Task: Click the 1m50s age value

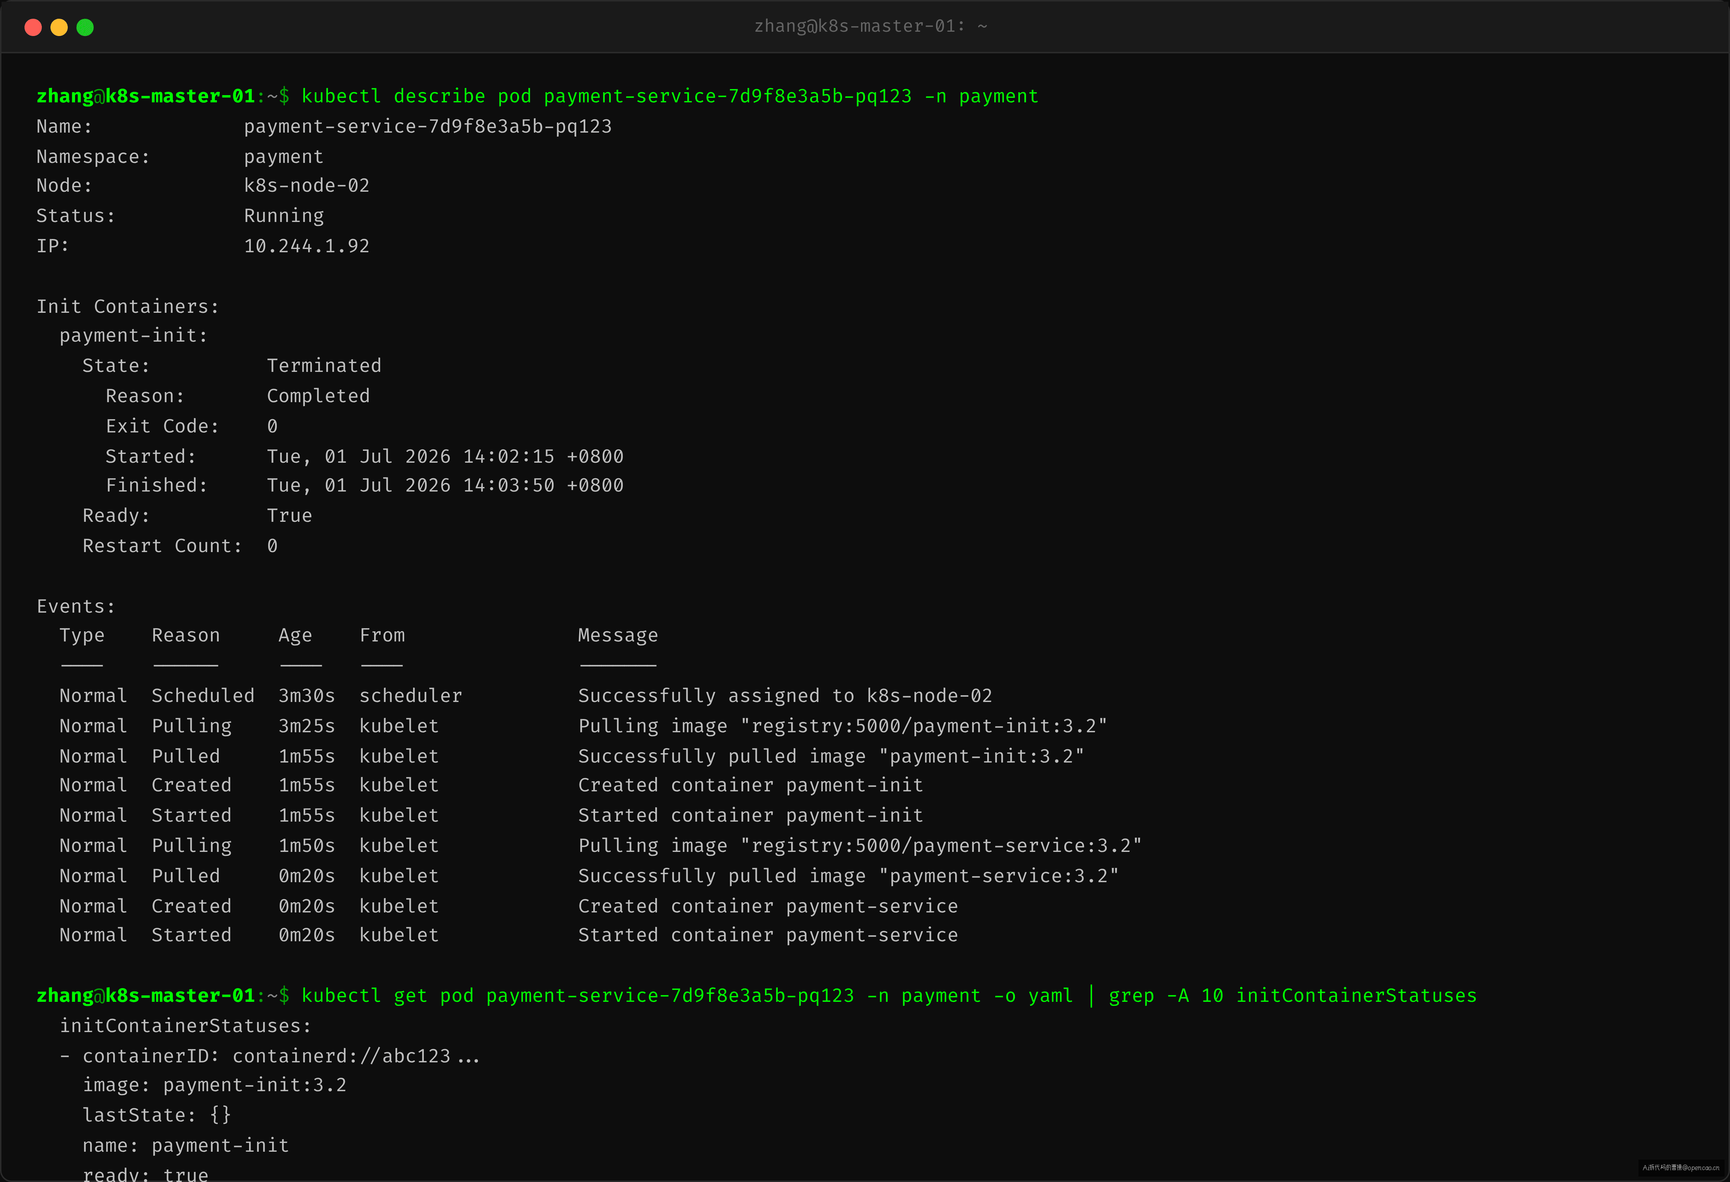Action: tap(307, 845)
